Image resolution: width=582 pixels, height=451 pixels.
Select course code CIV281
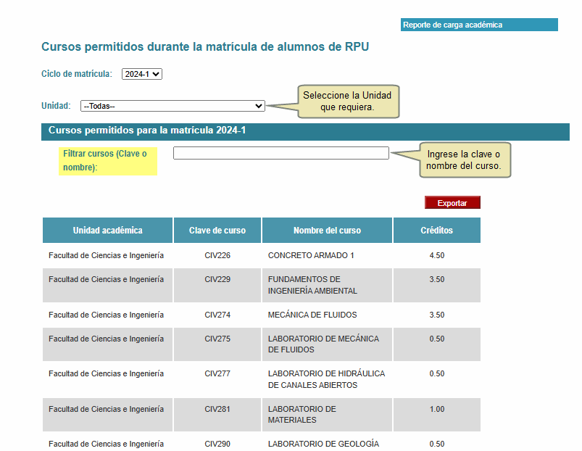(217, 409)
